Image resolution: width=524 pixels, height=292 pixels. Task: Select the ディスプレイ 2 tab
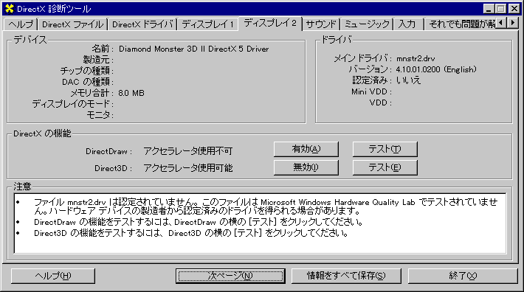[270, 23]
